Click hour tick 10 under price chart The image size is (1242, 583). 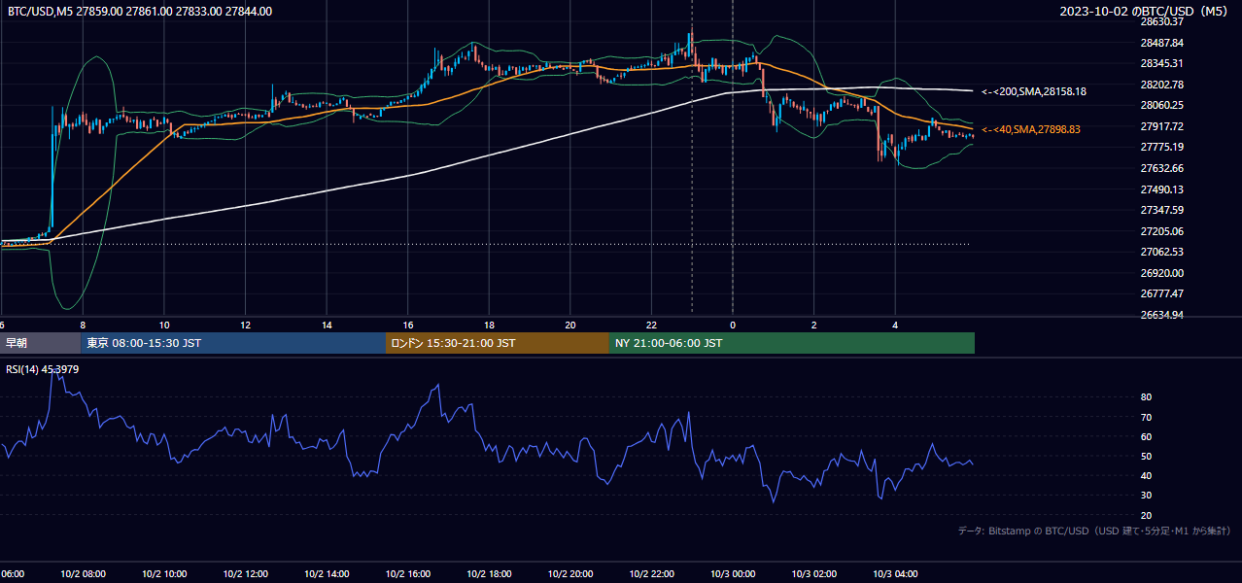(164, 326)
